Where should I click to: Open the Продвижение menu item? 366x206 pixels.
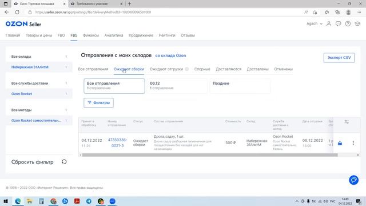click(x=141, y=35)
